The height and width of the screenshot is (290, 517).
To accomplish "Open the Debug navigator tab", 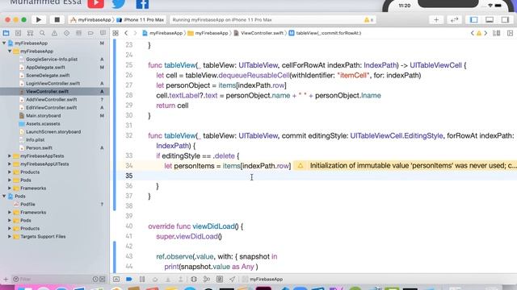I will (78, 33).
